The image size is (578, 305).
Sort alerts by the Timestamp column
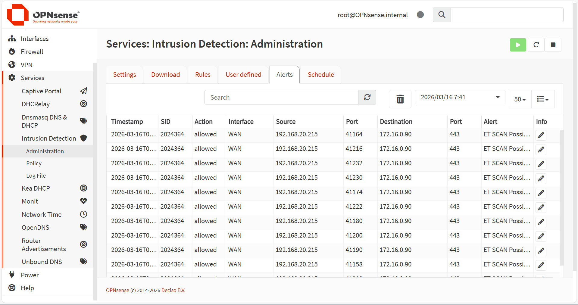pyautogui.click(x=127, y=122)
